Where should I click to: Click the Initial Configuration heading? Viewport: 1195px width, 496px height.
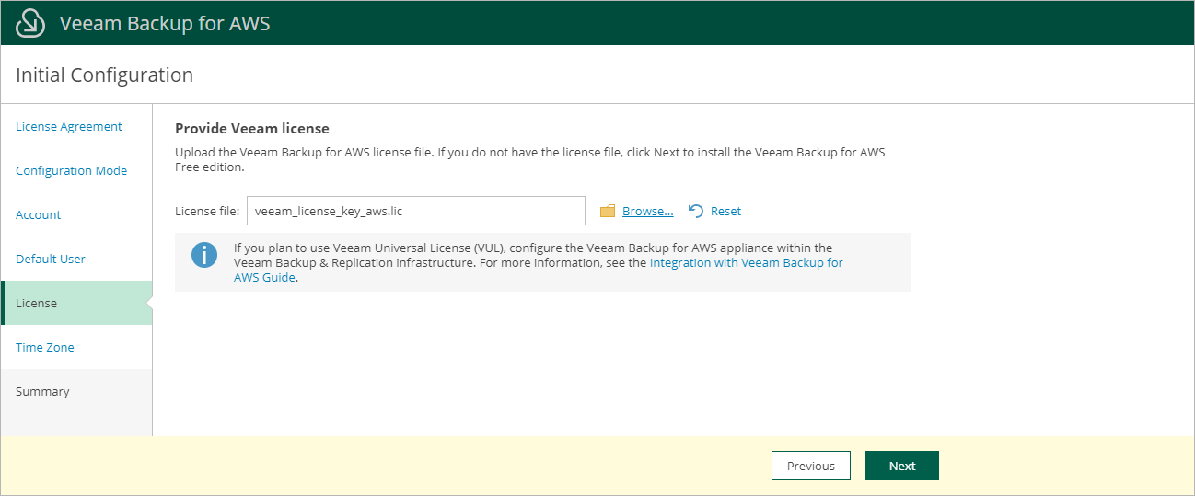tap(105, 75)
